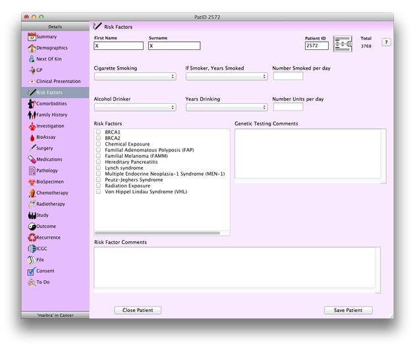Screen dimensions: 415x348
Task: Open the Chemotherapy icon
Action: (32, 193)
